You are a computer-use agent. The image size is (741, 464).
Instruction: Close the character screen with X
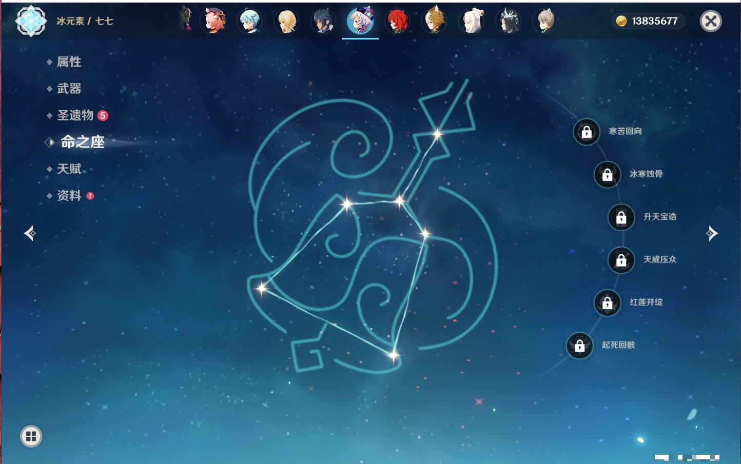point(711,21)
